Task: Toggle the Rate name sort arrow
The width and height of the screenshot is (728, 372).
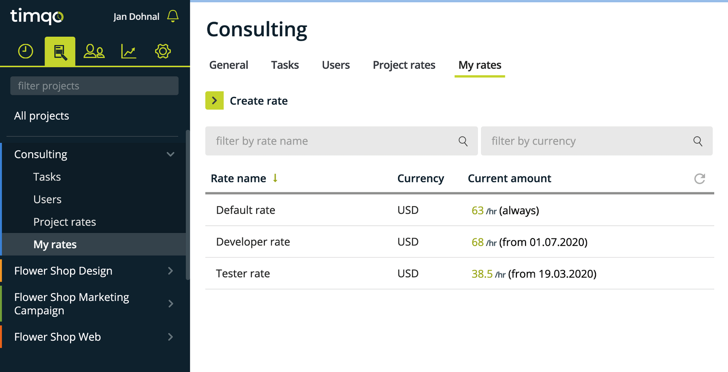Action: (275, 178)
